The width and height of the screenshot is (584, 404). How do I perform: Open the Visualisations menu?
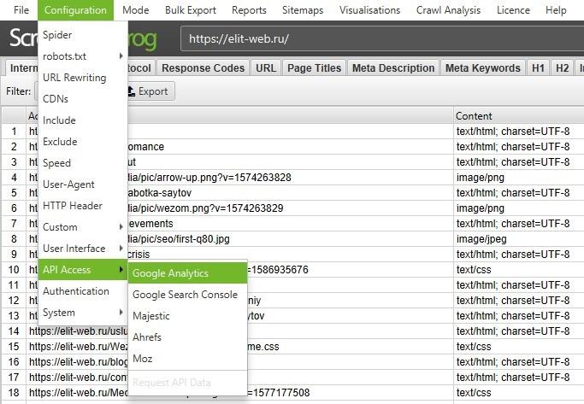point(369,10)
